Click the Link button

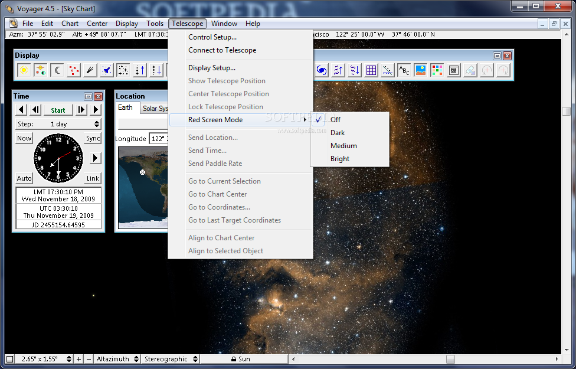(x=93, y=178)
